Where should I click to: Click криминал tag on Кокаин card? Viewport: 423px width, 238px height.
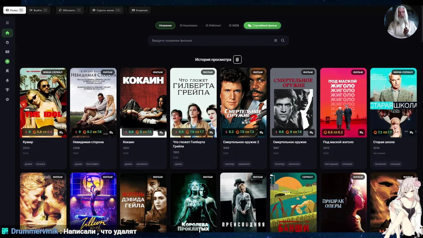click(x=142, y=164)
